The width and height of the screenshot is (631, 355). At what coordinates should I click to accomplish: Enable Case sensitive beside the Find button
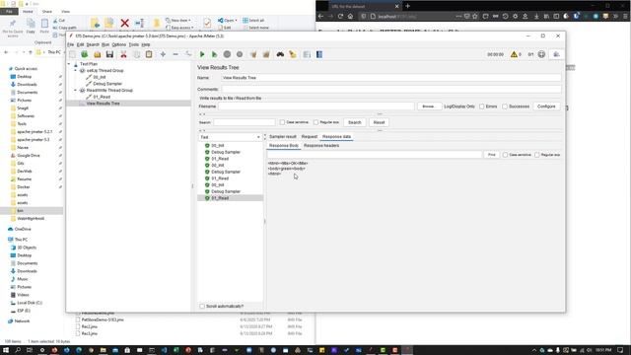click(x=505, y=155)
